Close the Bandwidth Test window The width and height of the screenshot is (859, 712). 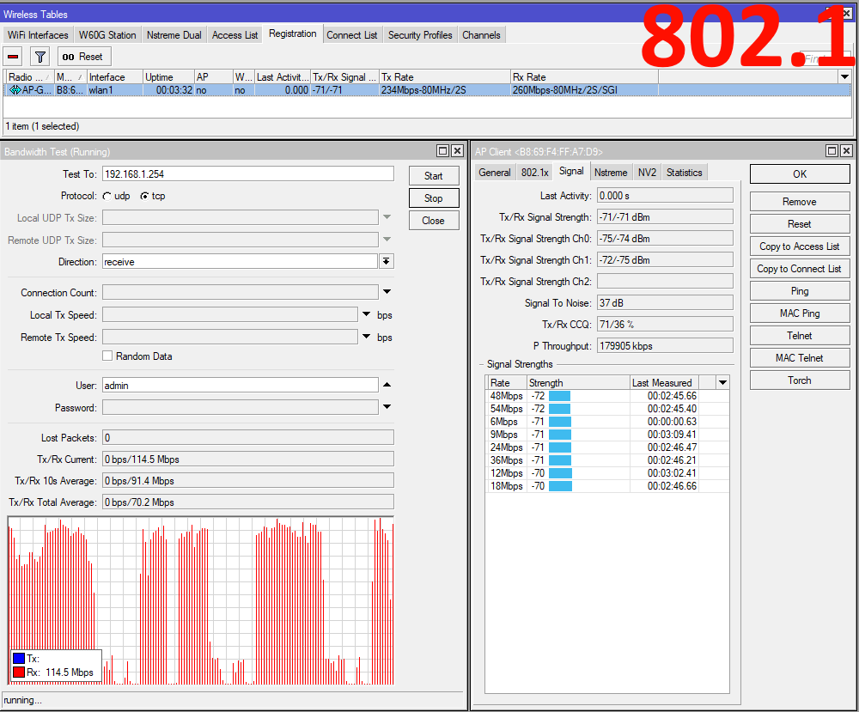(458, 151)
